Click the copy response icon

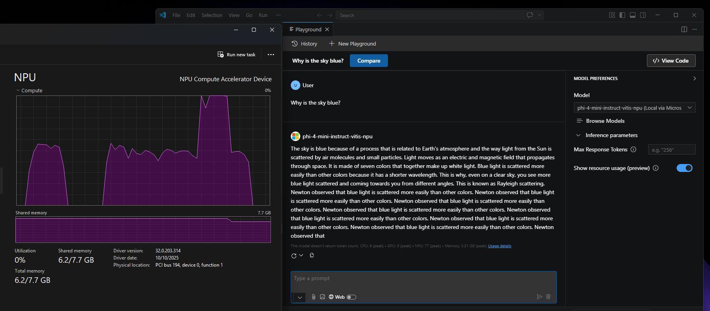point(312,255)
